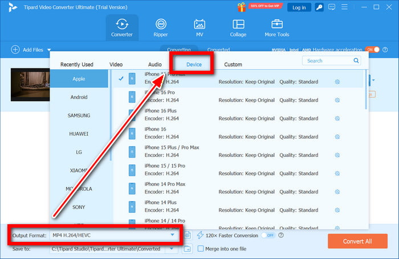Open the Ripper module
Viewport: 399px width, 259px height.
pos(161,27)
